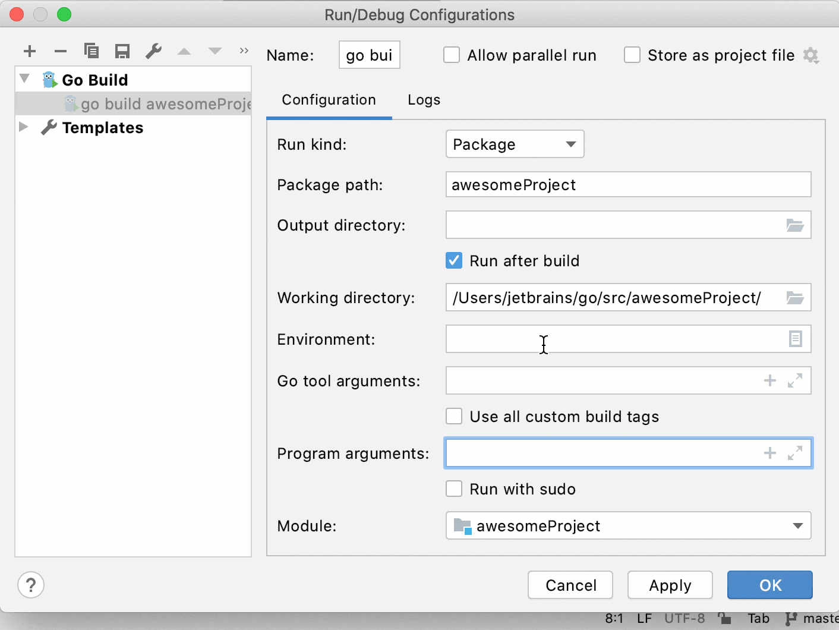Viewport: 839px width, 630px height.
Task: Expand the Go tool arguments editor
Action: point(796,380)
